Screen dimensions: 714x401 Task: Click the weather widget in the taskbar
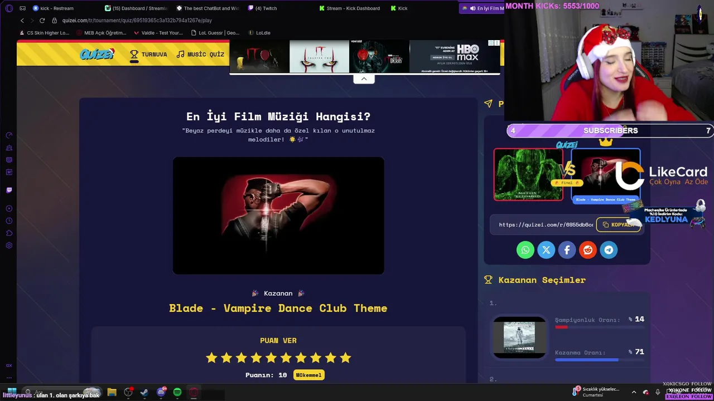pyautogui.click(x=597, y=392)
